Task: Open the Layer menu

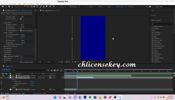Action: tap(19, 4)
